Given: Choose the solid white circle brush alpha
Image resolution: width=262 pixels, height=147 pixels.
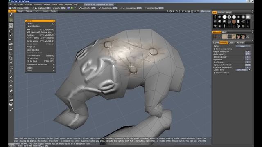Looking at the screenshot, I should click(224, 17).
